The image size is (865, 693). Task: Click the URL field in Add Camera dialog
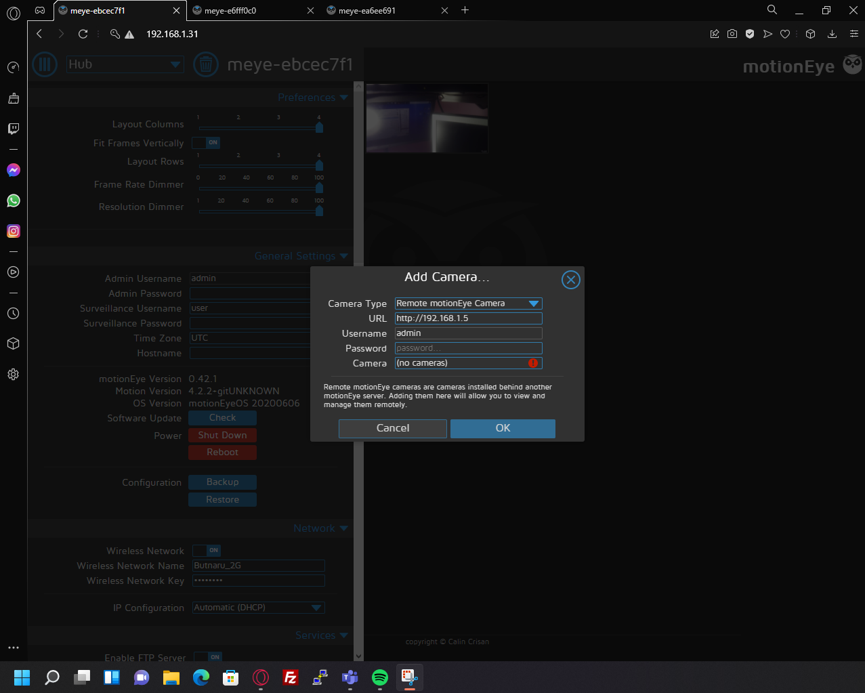click(468, 318)
